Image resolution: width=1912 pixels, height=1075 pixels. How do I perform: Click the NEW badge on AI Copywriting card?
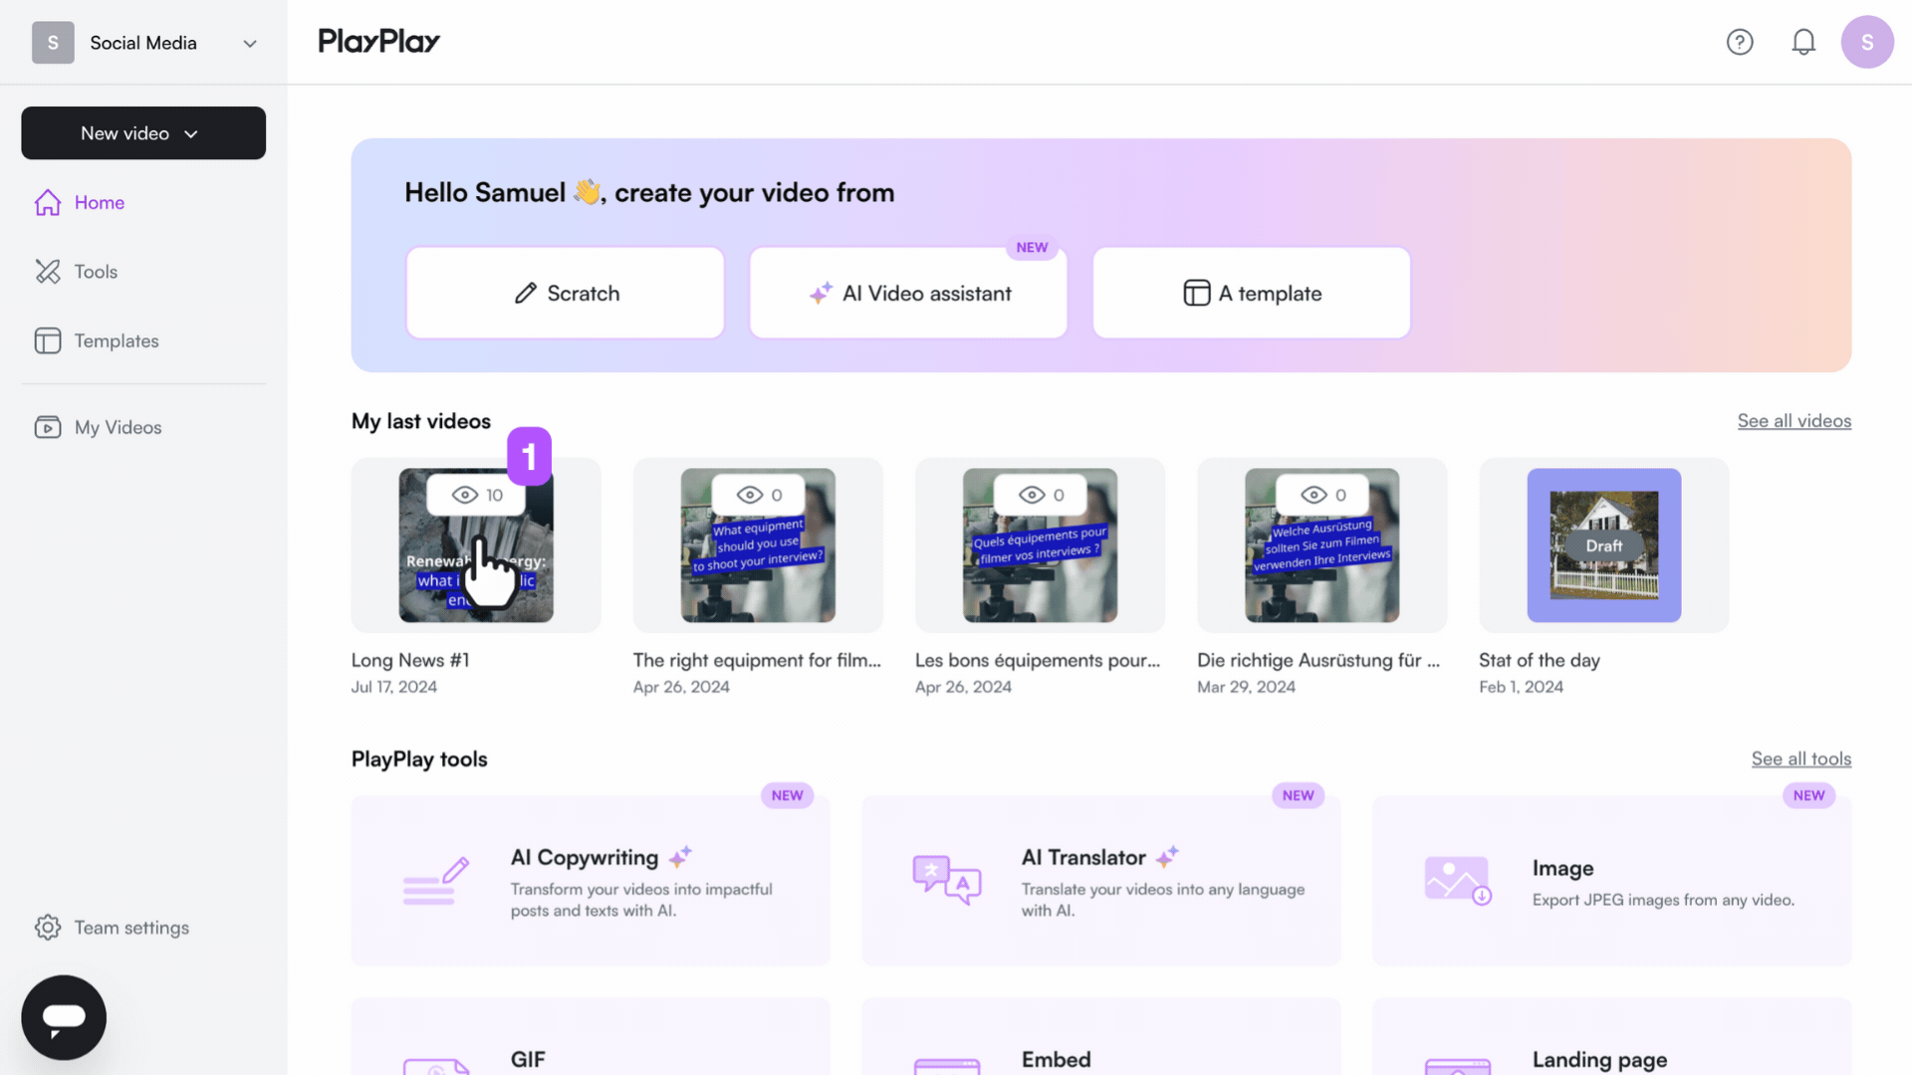click(x=787, y=795)
